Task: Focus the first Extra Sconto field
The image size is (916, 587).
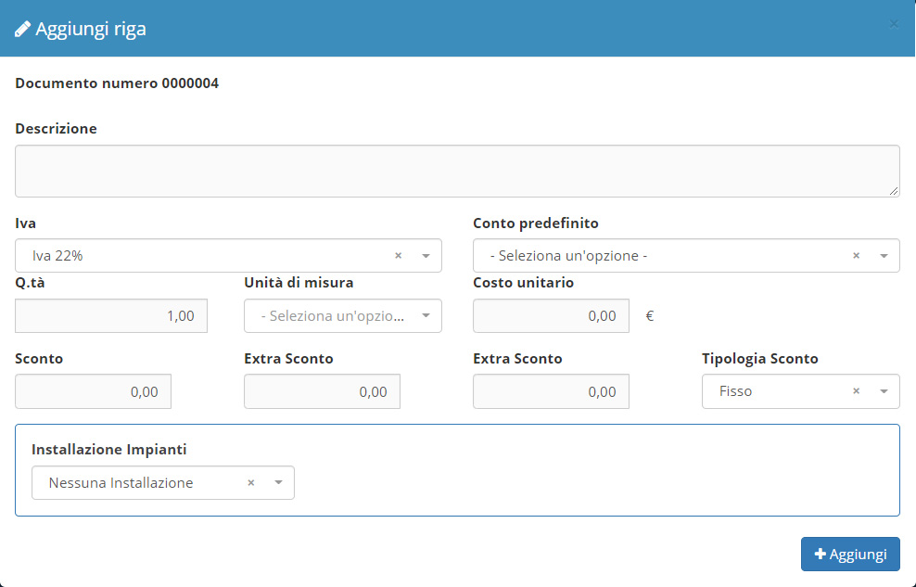Action: tap(322, 392)
